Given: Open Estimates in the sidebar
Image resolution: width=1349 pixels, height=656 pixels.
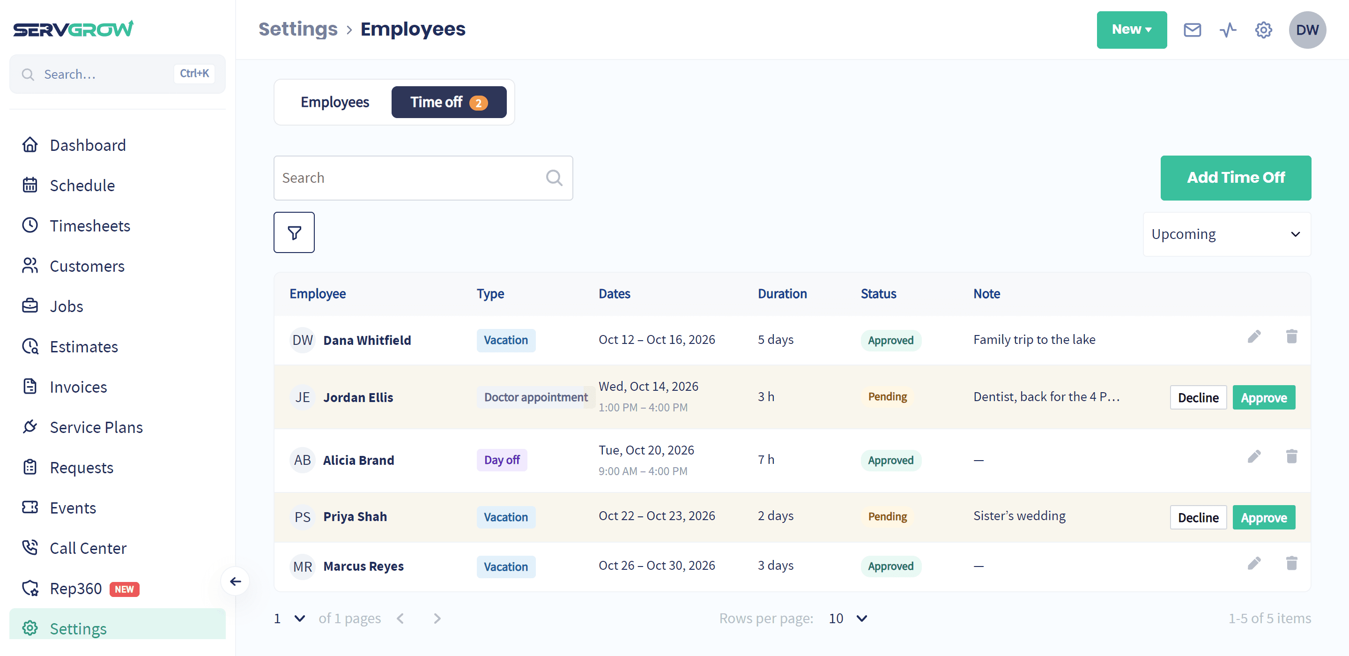Looking at the screenshot, I should (117, 346).
